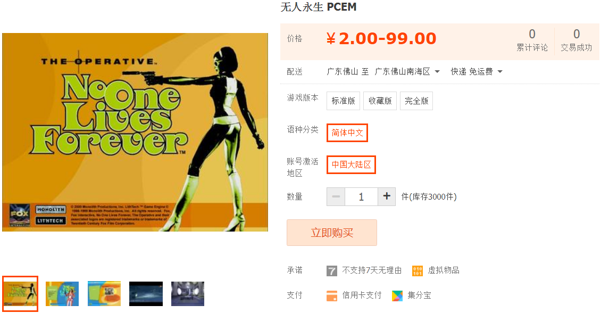Select the 收藏版 game version option
Viewport: 601px width, 313px height.
click(x=380, y=101)
